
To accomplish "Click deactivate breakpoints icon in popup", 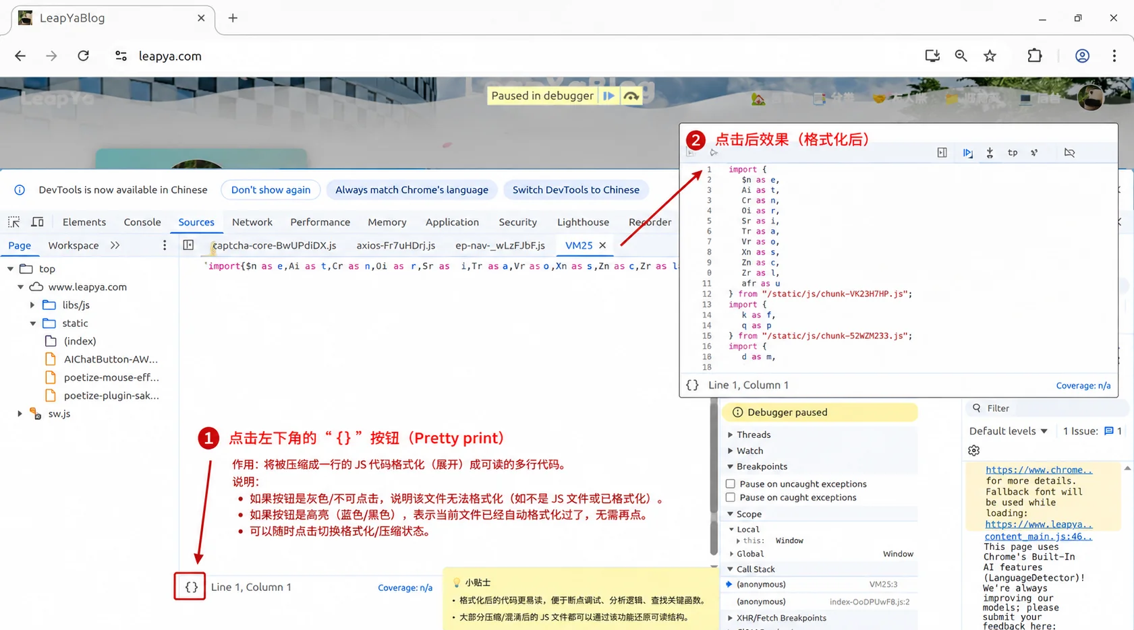I will (1069, 153).
